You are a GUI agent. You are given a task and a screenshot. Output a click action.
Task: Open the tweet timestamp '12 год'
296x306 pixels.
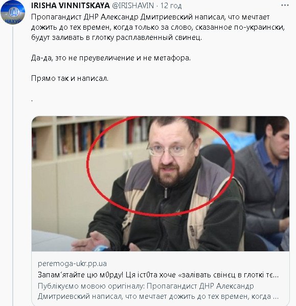tap(171, 6)
